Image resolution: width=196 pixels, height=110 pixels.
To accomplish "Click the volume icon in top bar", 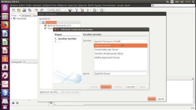I will pos(182,2).
